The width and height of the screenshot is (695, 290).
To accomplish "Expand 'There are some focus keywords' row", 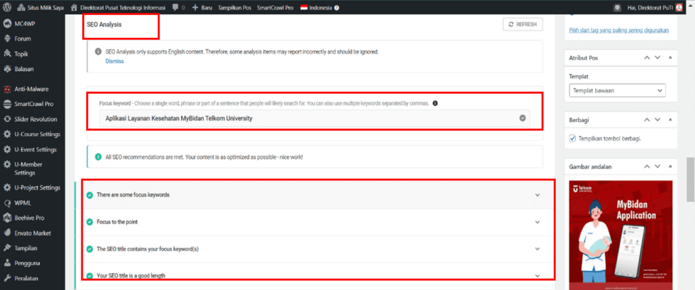I will 537,195.
